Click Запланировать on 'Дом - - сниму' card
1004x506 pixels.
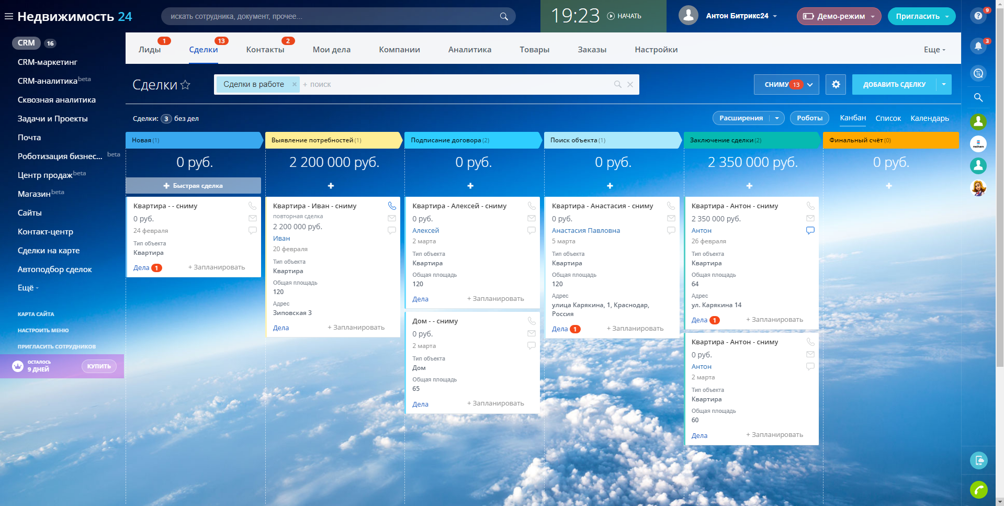495,403
